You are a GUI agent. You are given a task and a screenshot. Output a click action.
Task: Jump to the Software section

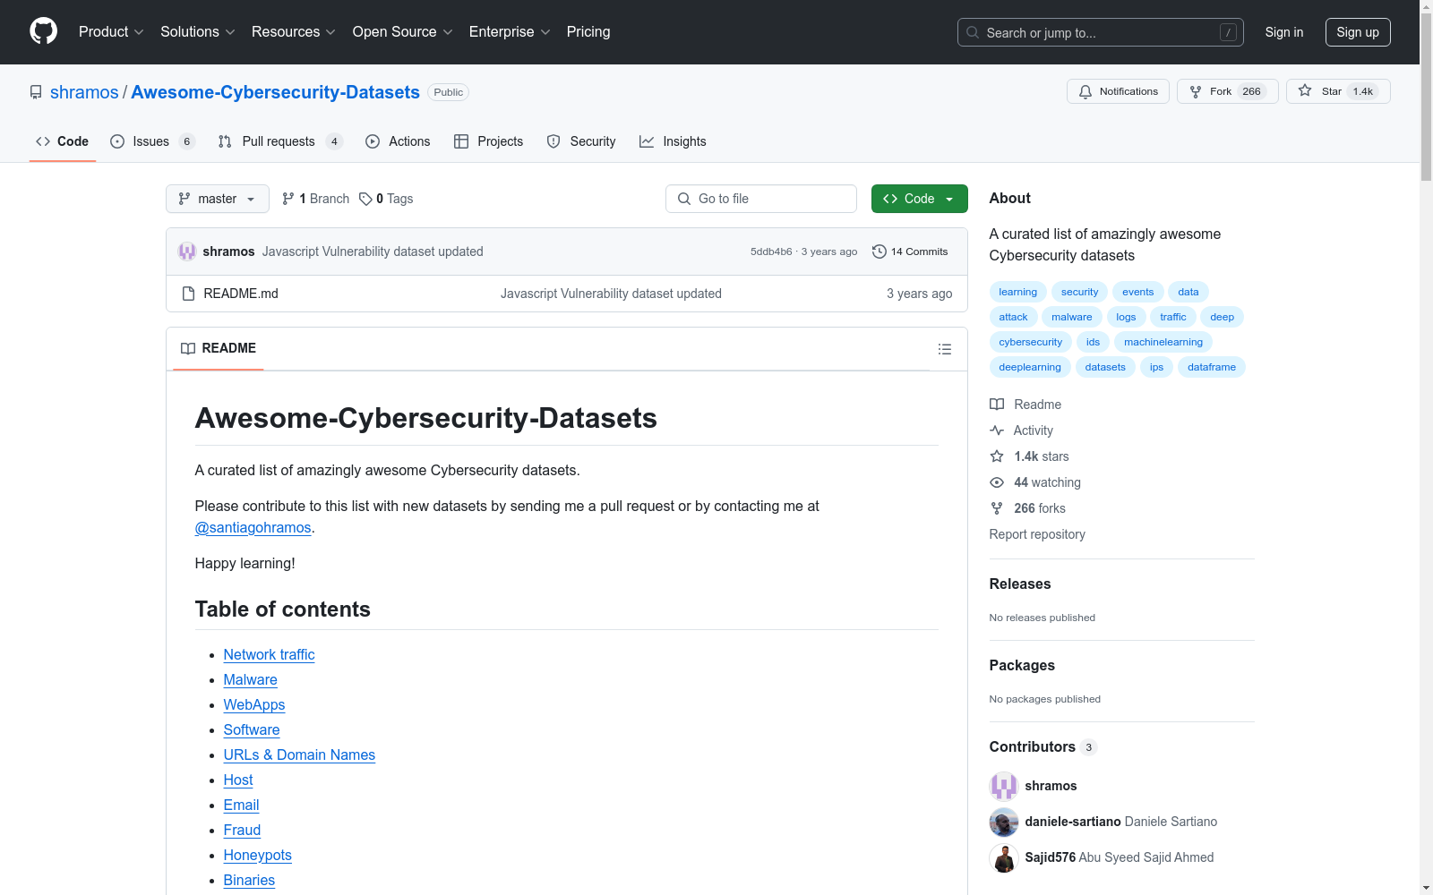point(252,730)
